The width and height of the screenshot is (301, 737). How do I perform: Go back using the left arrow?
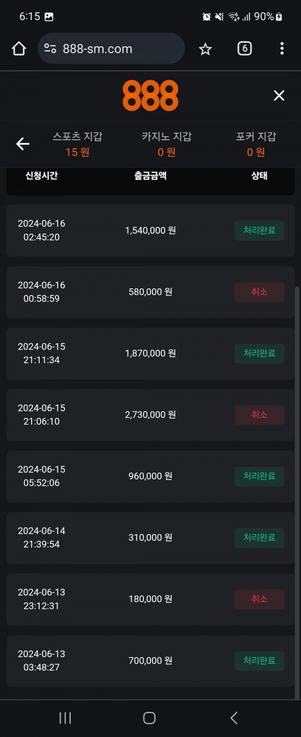23,144
